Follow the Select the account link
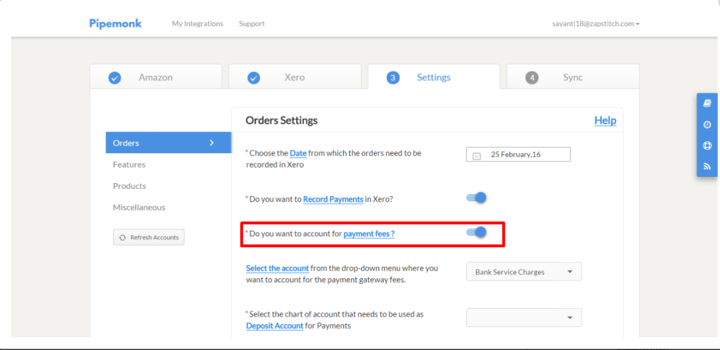 pyautogui.click(x=277, y=268)
